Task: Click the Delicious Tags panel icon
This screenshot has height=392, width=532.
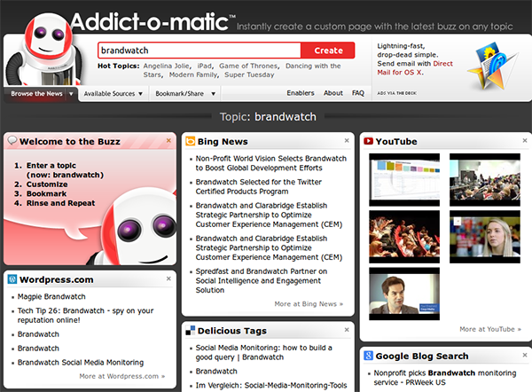Action: [190, 331]
